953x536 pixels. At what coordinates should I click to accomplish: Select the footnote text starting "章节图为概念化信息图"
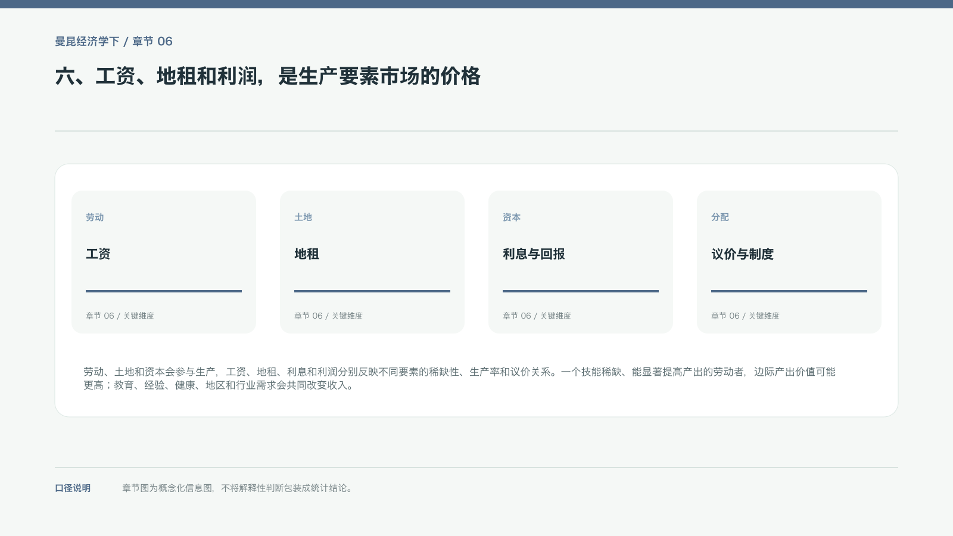238,488
